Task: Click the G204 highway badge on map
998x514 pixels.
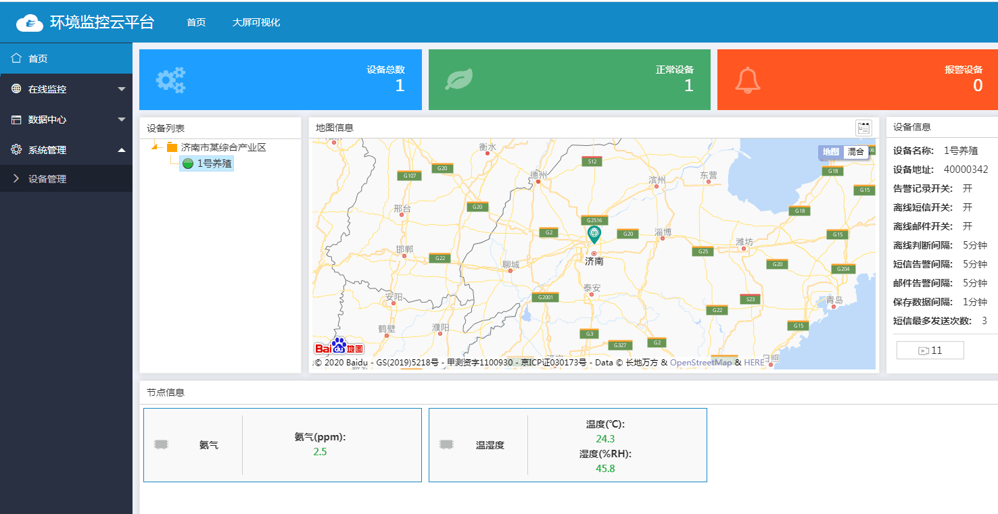Action: [843, 269]
